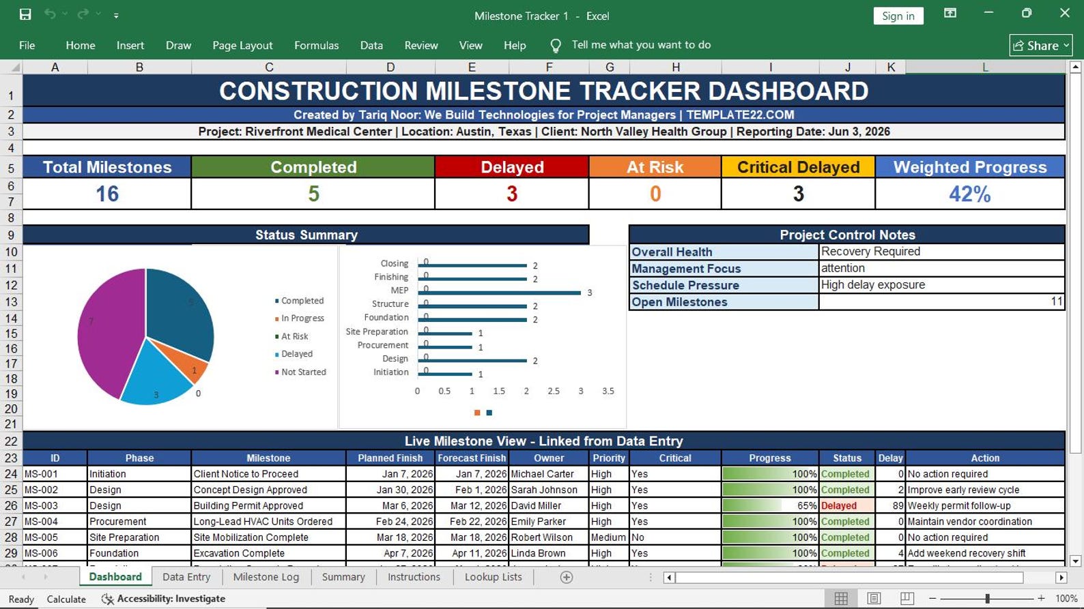This screenshot has width=1084, height=609.
Task: Select the Weighted Progress 42% cell
Action: [x=970, y=194]
